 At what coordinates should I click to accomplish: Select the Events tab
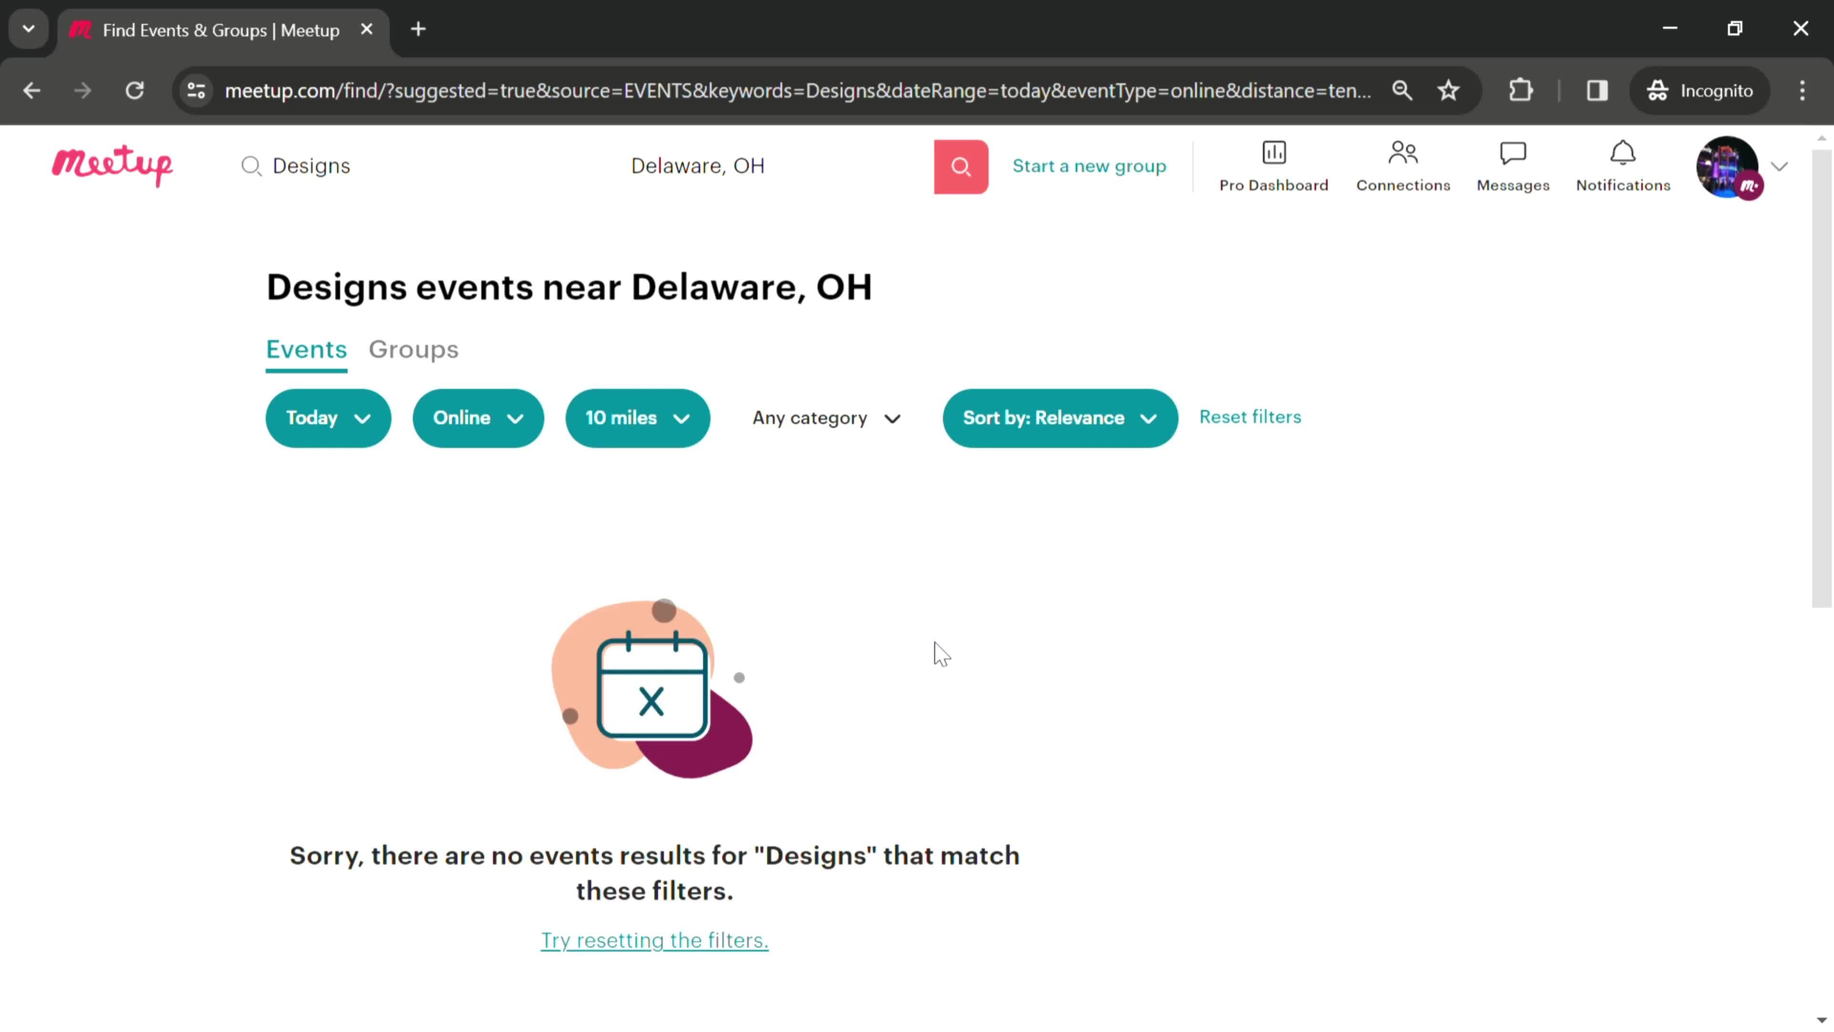[306, 349]
